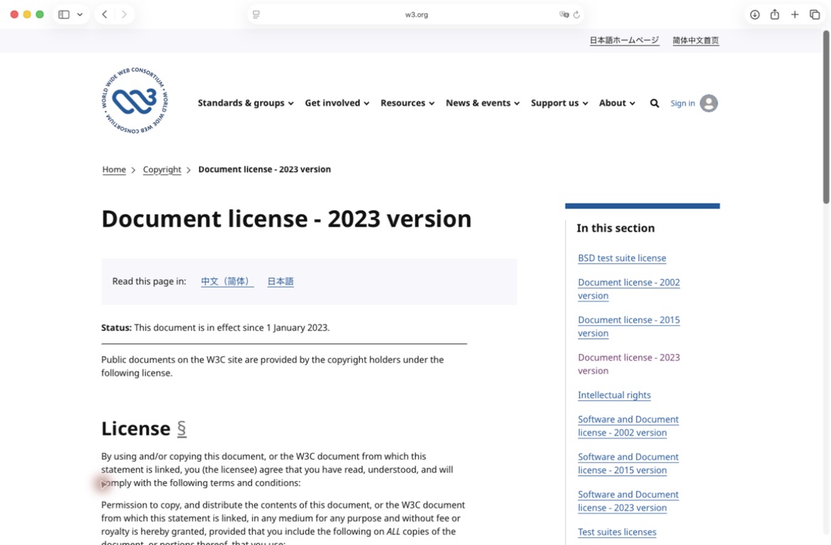Click the Share icon in toolbar

[775, 14]
